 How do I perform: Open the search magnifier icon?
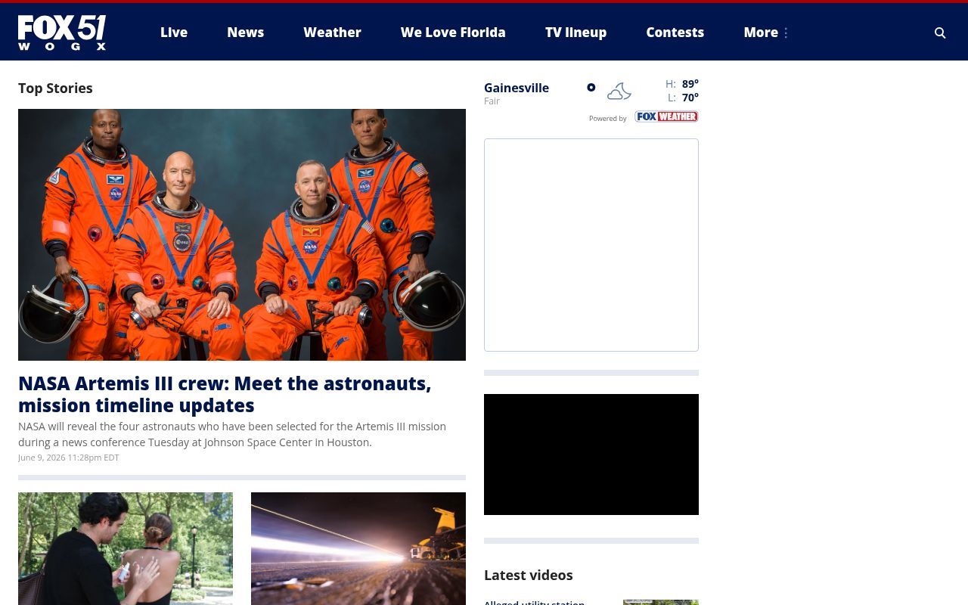[940, 33]
